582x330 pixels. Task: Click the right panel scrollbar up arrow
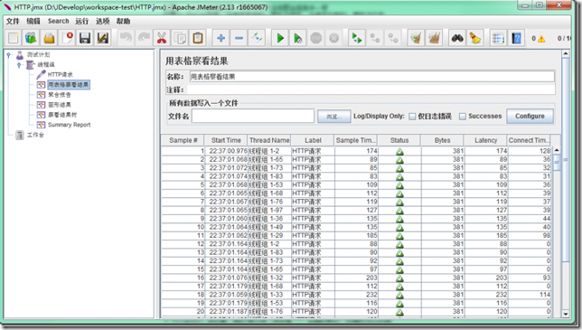coord(566,54)
